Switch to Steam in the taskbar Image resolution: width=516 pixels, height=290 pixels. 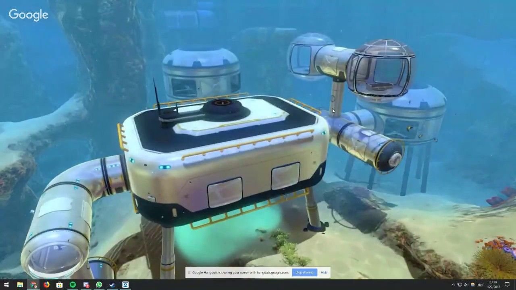click(x=112, y=285)
